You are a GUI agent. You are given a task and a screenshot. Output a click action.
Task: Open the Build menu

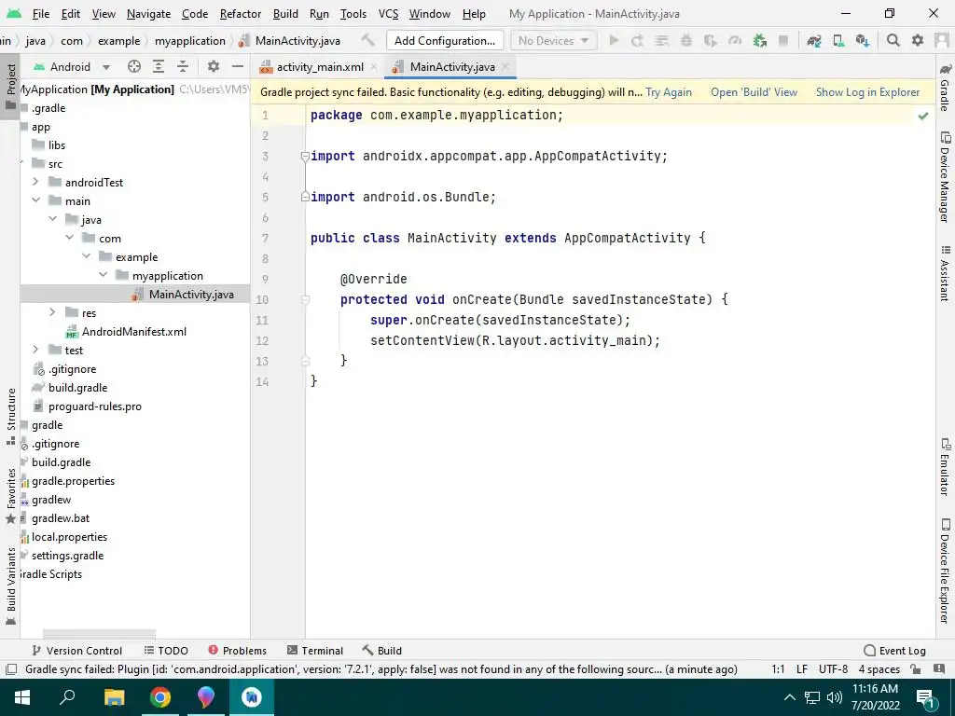[x=285, y=13]
